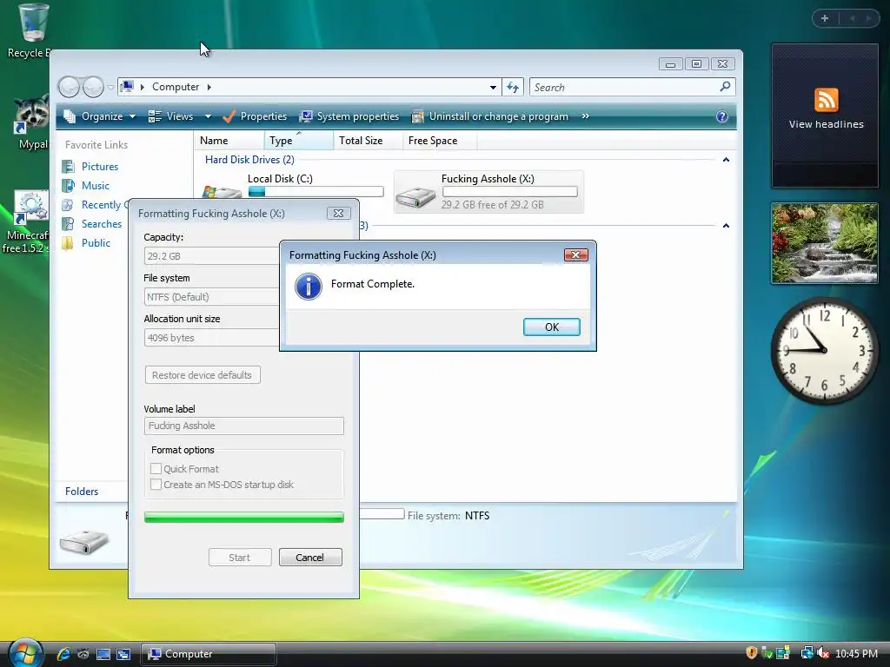Launch Mypal from Quick Launch
The width and height of the screenshot is (890, 667).
[83, 654]
